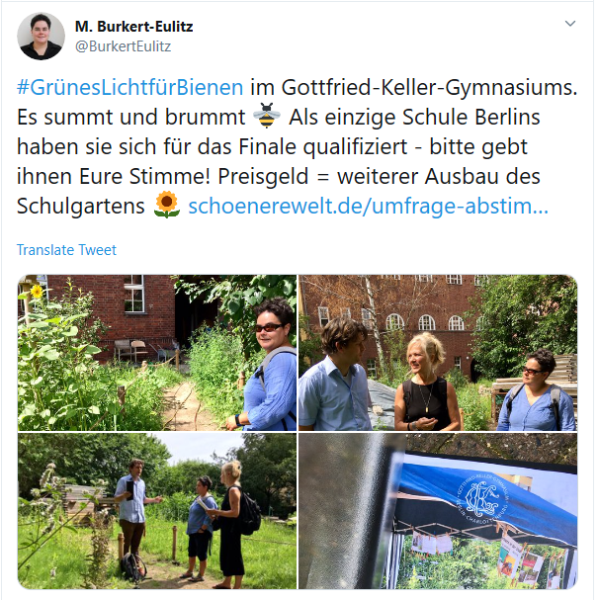This screenshot has width=598, height=600.
Task: Open M. Burkert-Eulitz profile avatar
Action: [41, 36]
